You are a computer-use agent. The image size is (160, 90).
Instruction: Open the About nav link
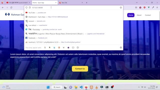click(x=139, y=15)
